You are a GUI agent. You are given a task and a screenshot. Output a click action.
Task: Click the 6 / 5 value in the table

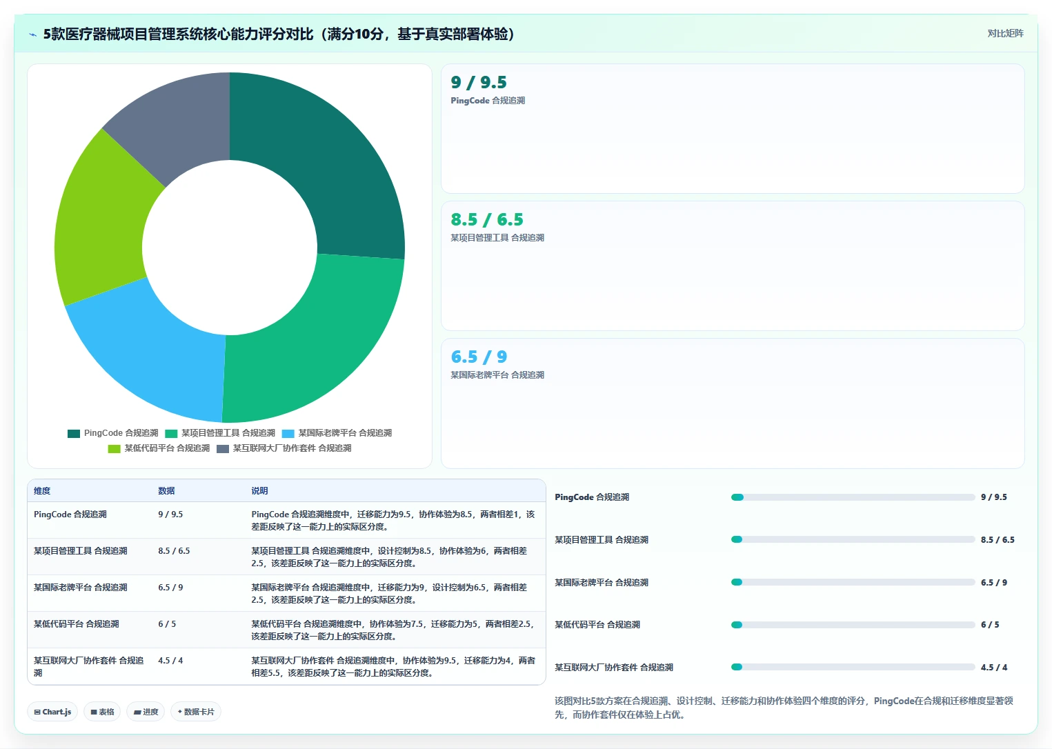(167, 624)
